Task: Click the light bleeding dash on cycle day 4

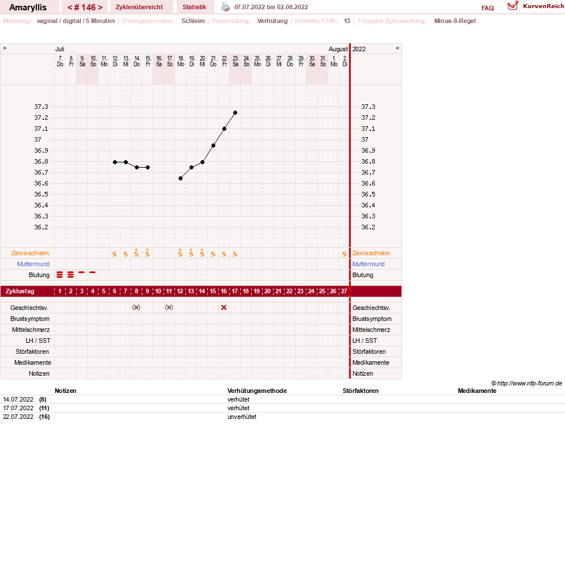Action: [x=92, y=273]
